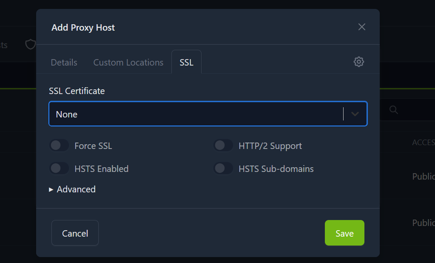This screenshot has width=435, height=263.
Task: Click the magnifier search icon in background
Action: [394, 110]
